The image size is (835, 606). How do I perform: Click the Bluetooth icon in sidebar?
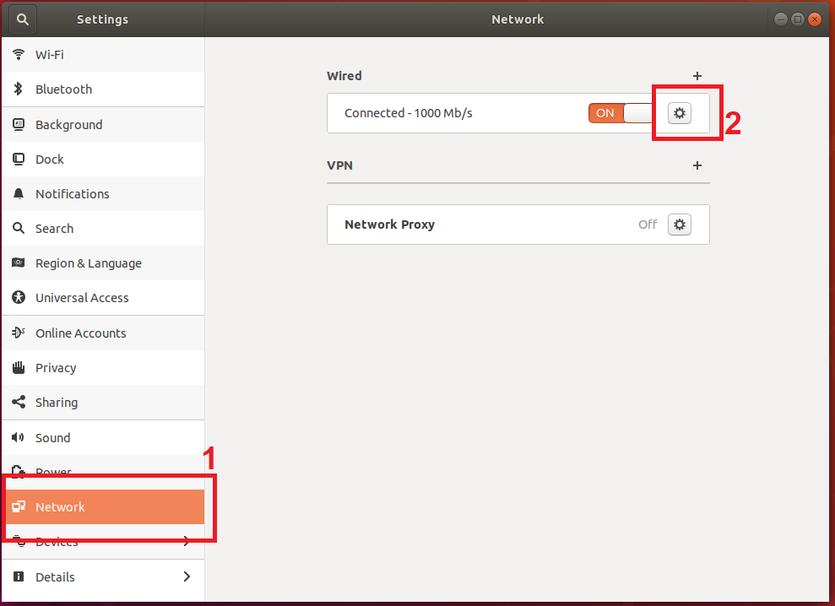[x=19, y=89]
